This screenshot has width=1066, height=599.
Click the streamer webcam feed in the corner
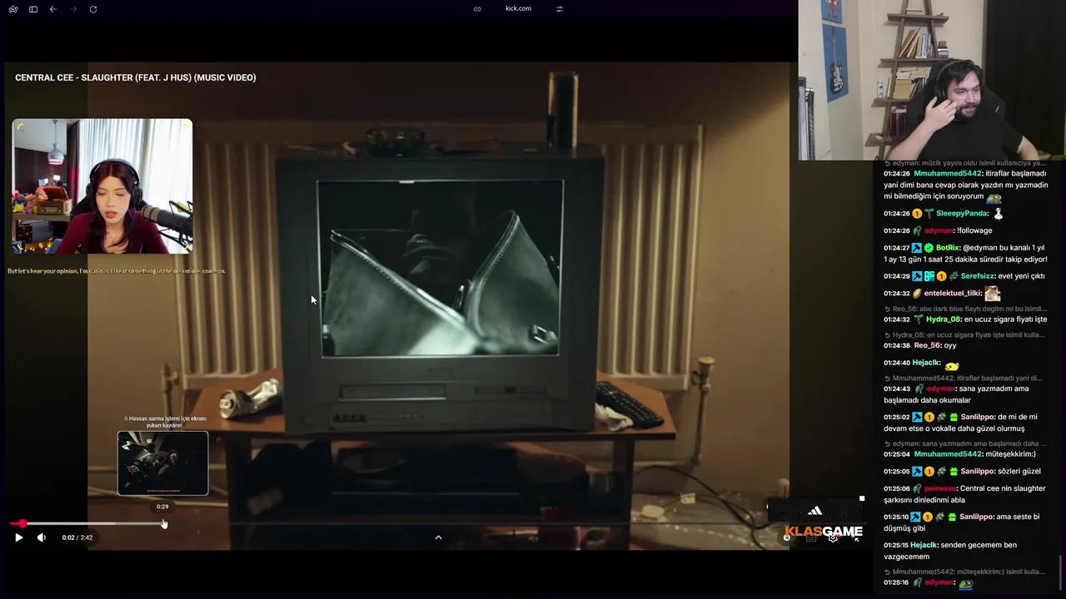(932, 80)
